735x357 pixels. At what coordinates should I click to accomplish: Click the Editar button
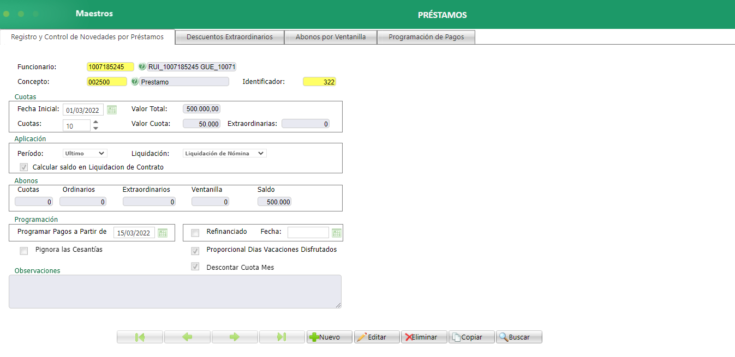[x=377, y=337]
